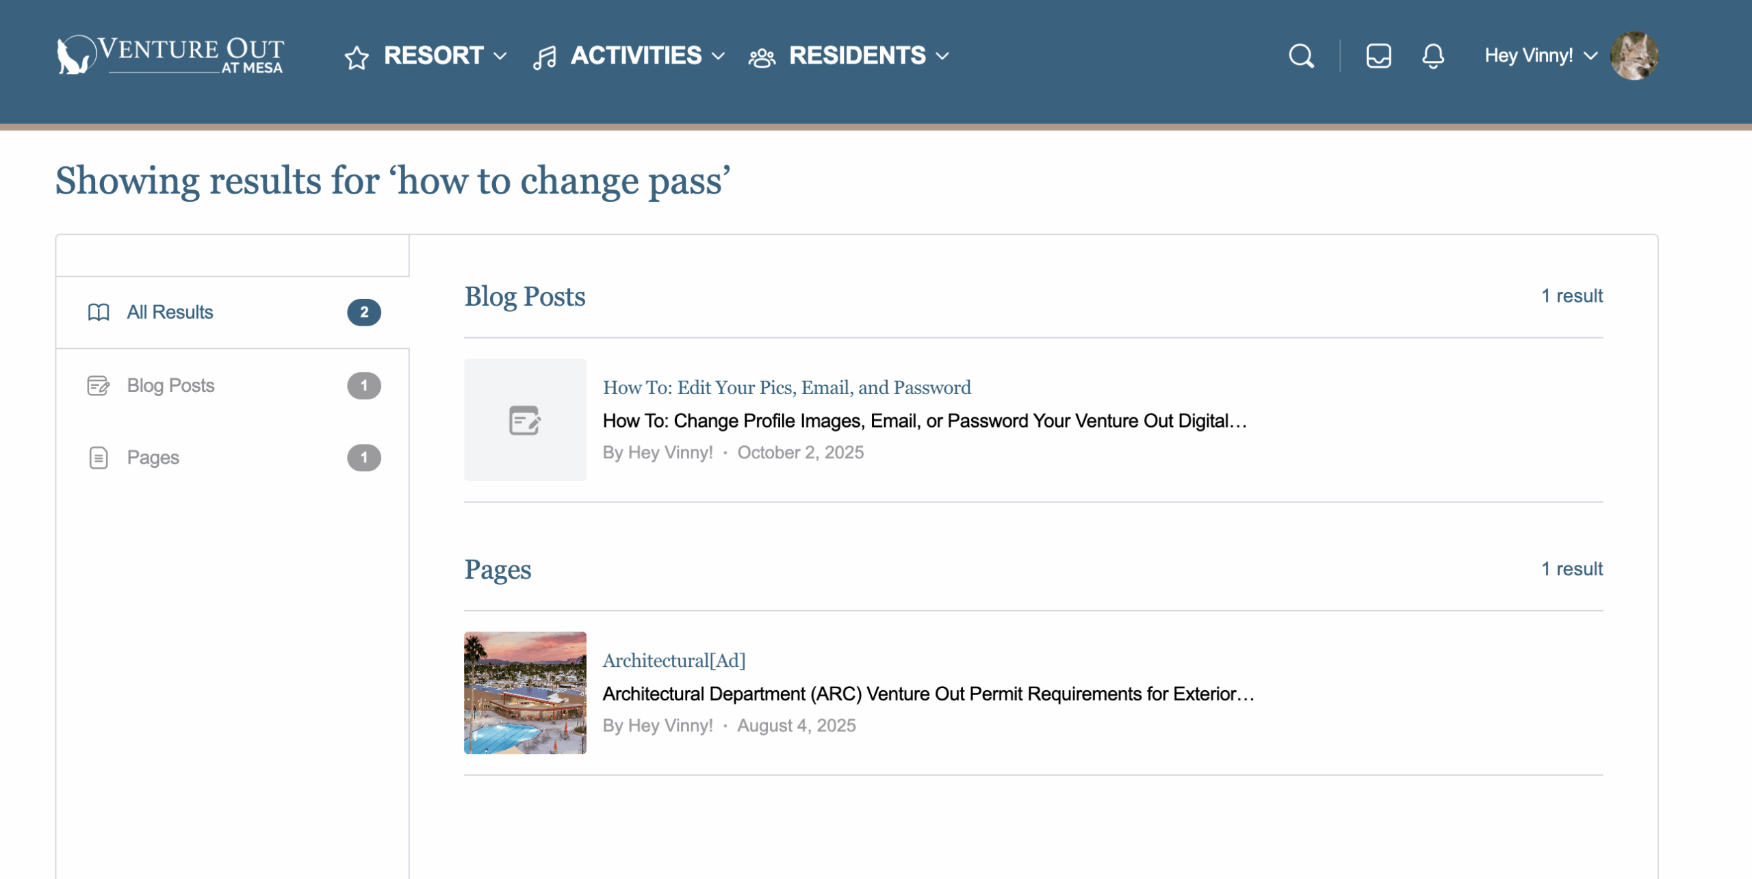Expand the Activities dropdown chevron
1752x879 pixels.
coord(719,56)
